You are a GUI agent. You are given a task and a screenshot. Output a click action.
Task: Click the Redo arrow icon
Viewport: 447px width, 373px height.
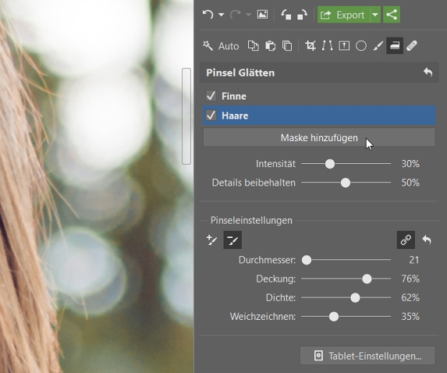coord(235,14)
